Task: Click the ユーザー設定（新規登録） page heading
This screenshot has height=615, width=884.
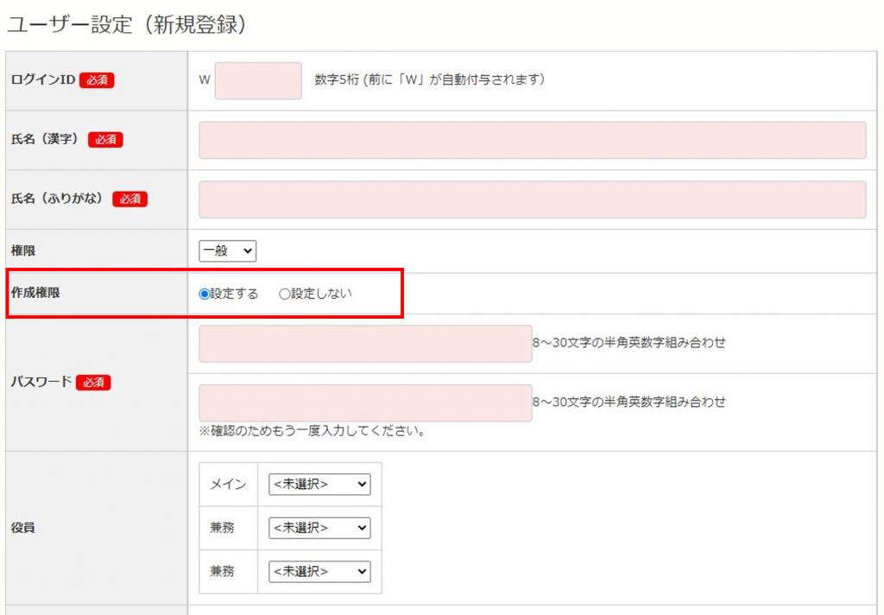Action: pyautogui.click(x=128, y=25)
